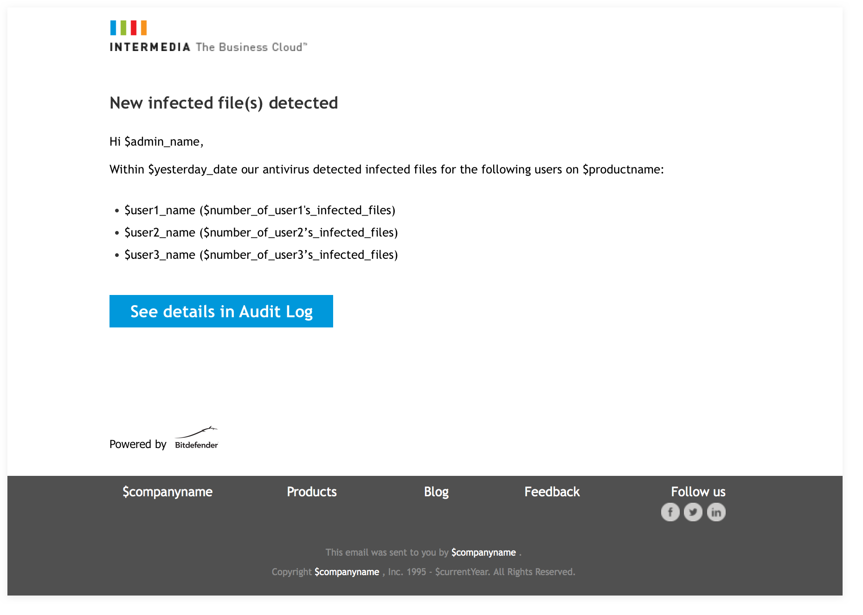Image resolution: width=863 pixels, height=615 pixels.
Task: Click the Intermedia The Business Cloud wordmark
Action: 208,47
